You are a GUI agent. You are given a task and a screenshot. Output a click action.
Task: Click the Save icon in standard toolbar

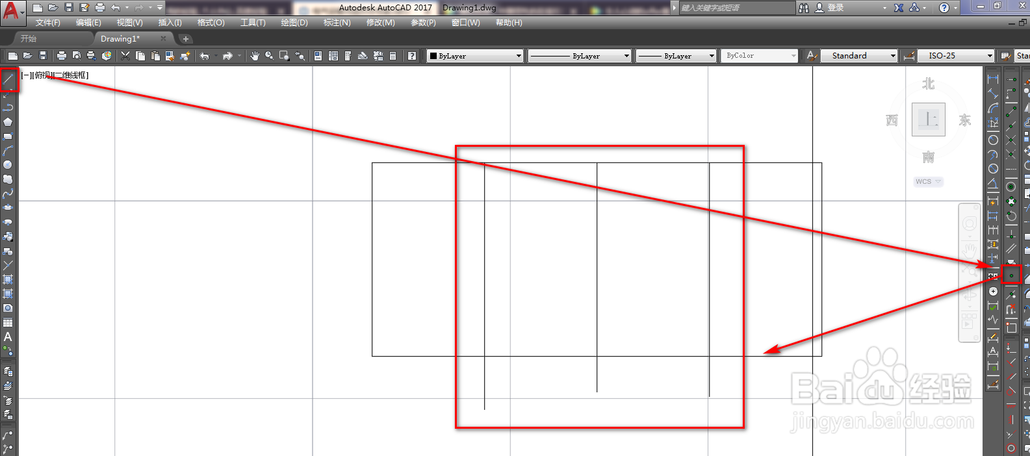point(43,56)
